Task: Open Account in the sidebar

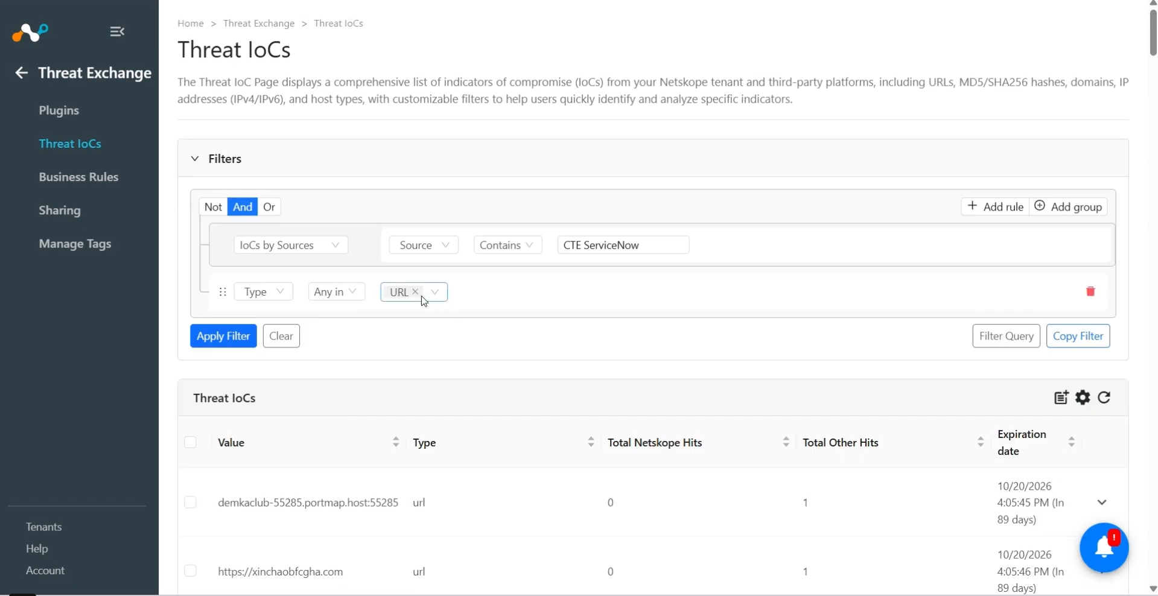Action: click(45, 570)
